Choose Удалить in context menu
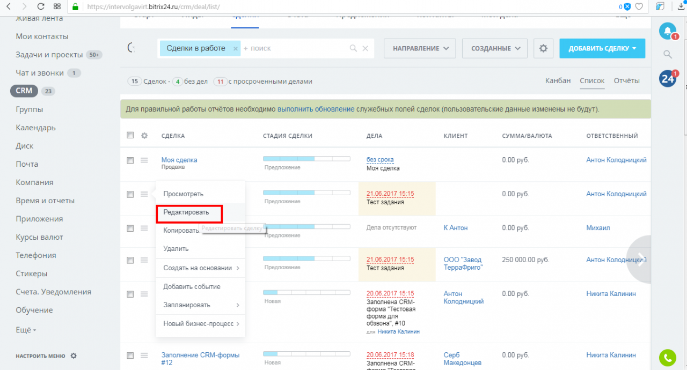The height and width of the screenshot is (370, 687). coord(176,248)
